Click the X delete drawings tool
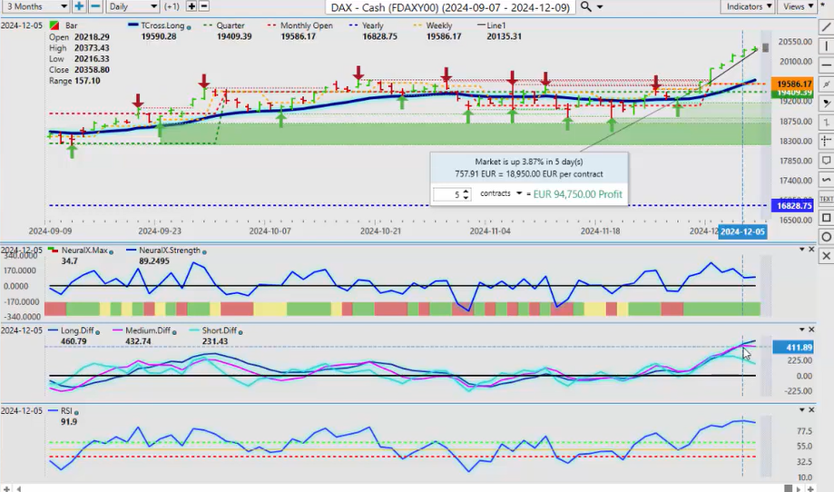The image size is (834, 492). click(826, 256)
